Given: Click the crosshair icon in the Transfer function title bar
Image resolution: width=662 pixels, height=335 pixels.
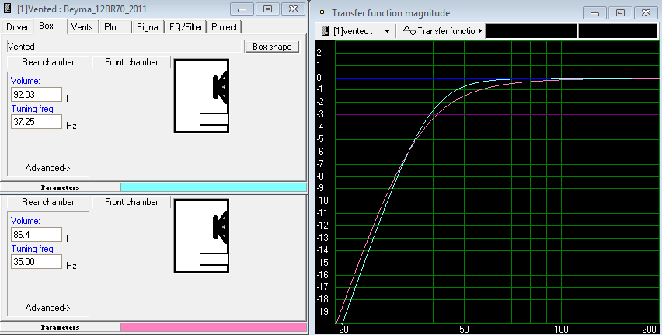Looking at the screenshot, I should [x=322, y=13].
